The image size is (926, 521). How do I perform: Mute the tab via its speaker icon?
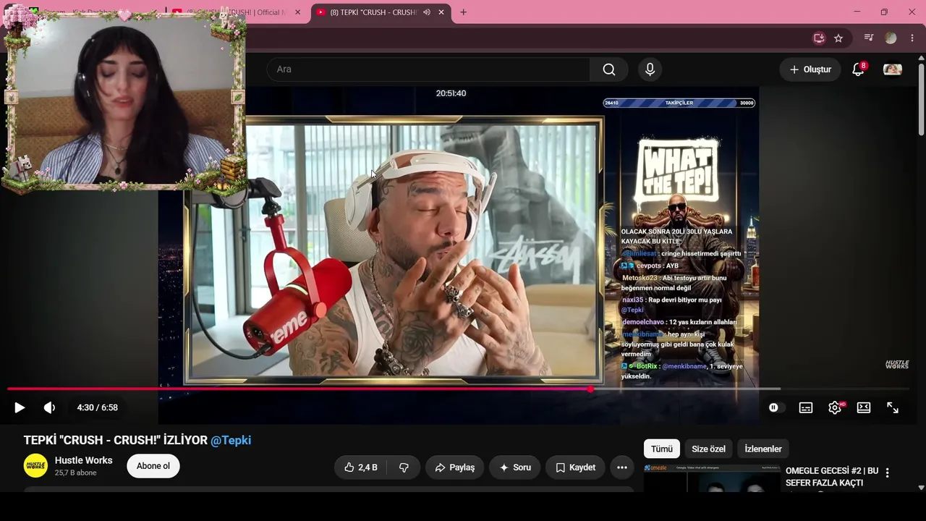coord(427,12)
